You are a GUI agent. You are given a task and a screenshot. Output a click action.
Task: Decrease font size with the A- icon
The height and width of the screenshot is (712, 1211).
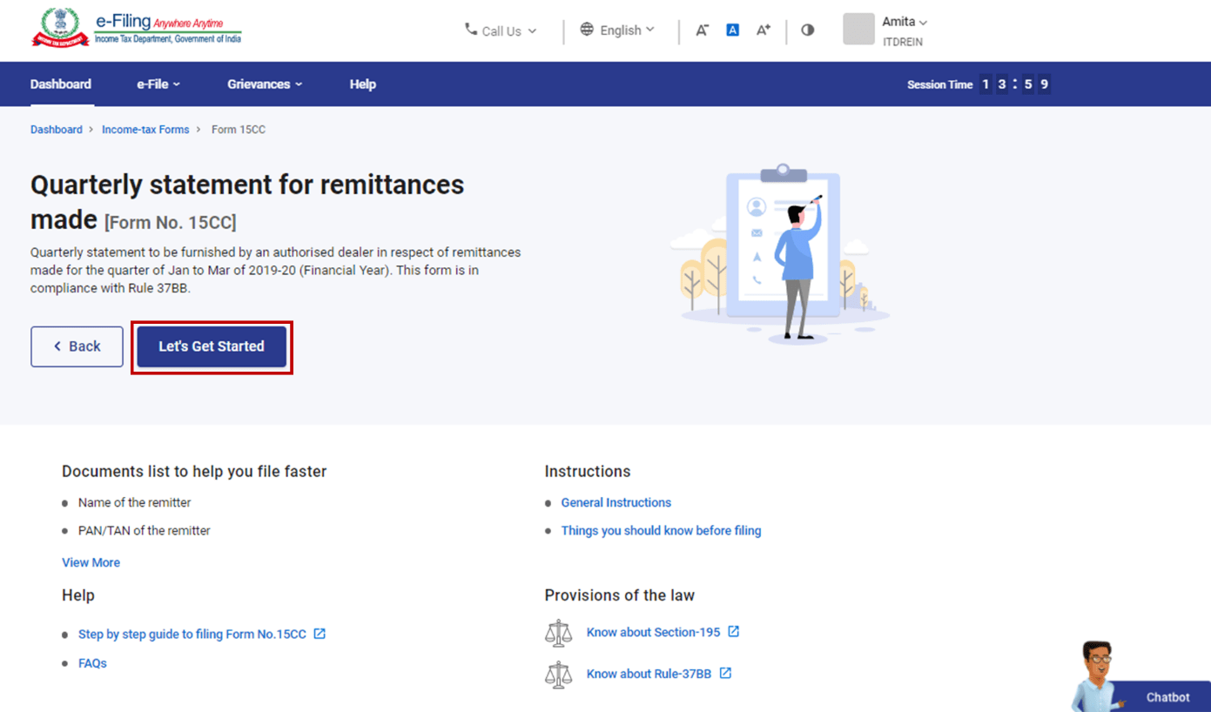(x=702, y=30)
